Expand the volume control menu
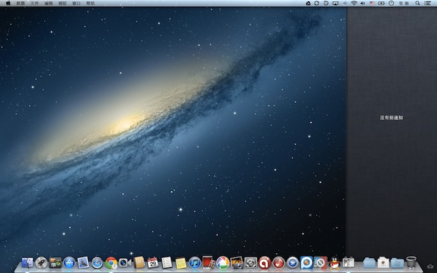The height and width of the screenshot is (273, 437). [362, 3]
